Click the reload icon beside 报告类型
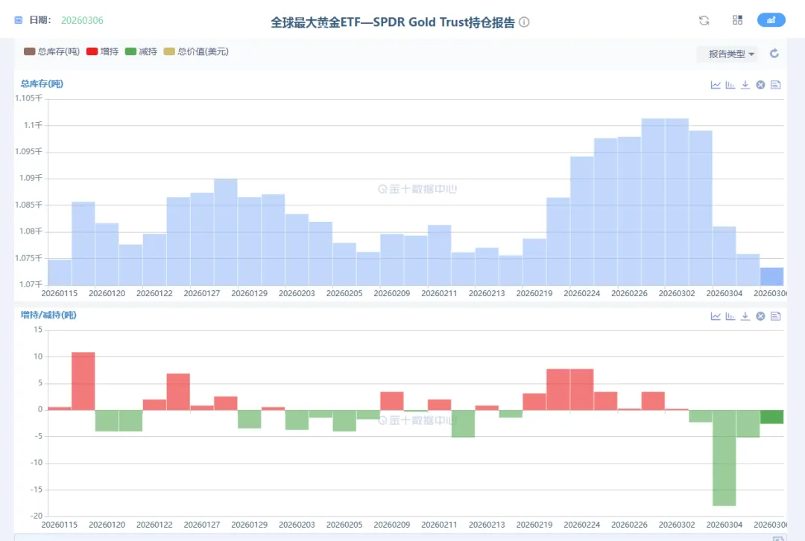805x541 pixels. [774, 54]
